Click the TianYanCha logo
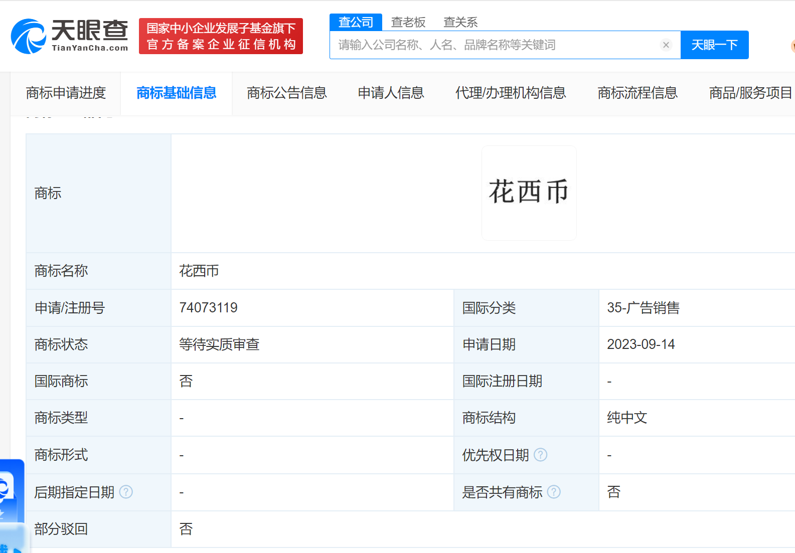Screen dimensions: 795x553 pos(69,36)
